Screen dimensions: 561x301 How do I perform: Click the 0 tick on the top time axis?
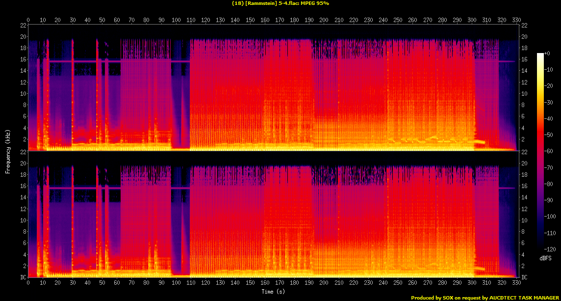click(28, 20)
